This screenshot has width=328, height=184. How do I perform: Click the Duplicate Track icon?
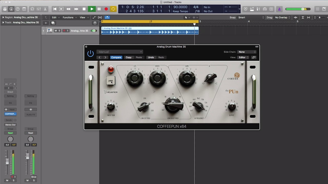point(53,23)
